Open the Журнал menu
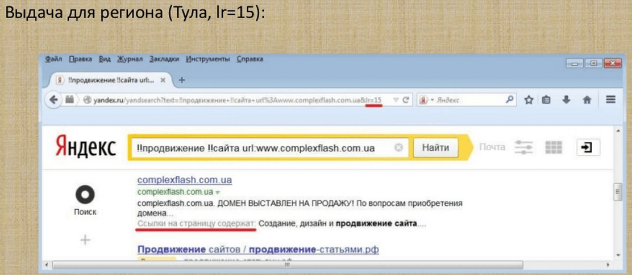 (130, 60)
